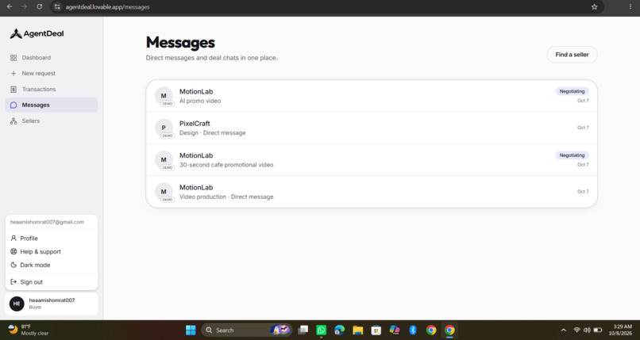The height and width of the screenshot is (340, 640).
Task: Click the heaamishomrat007 Buyer account card
Action: point(52,304)
